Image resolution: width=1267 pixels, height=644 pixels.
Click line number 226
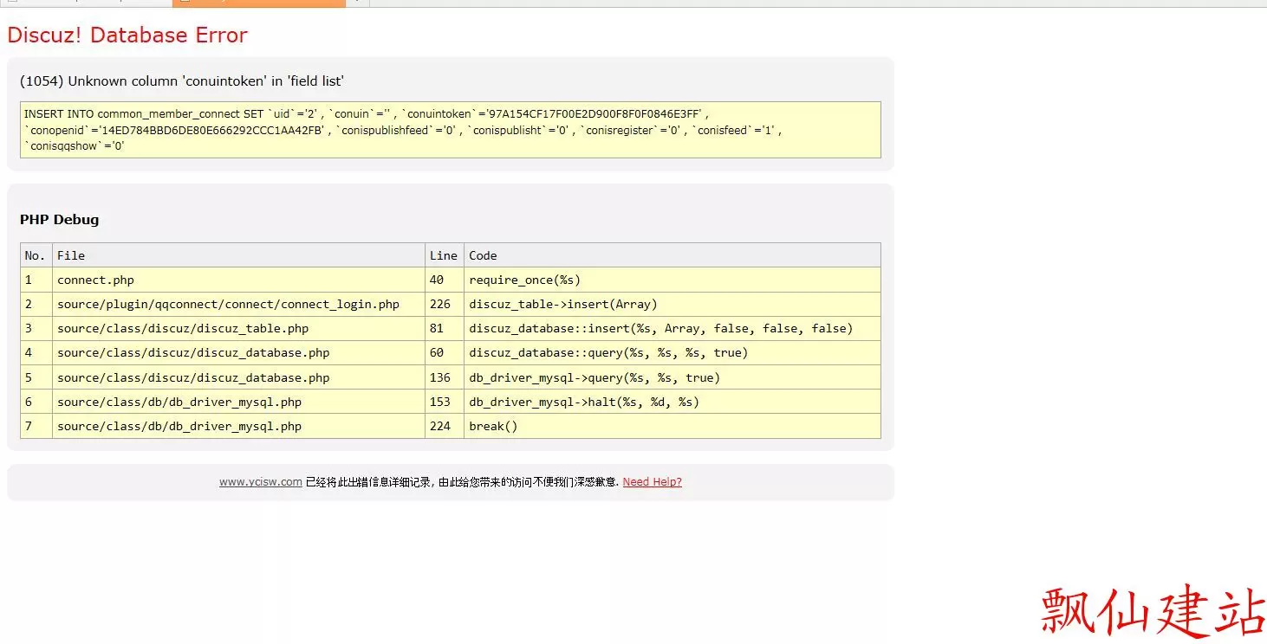[x=445, y=304]
